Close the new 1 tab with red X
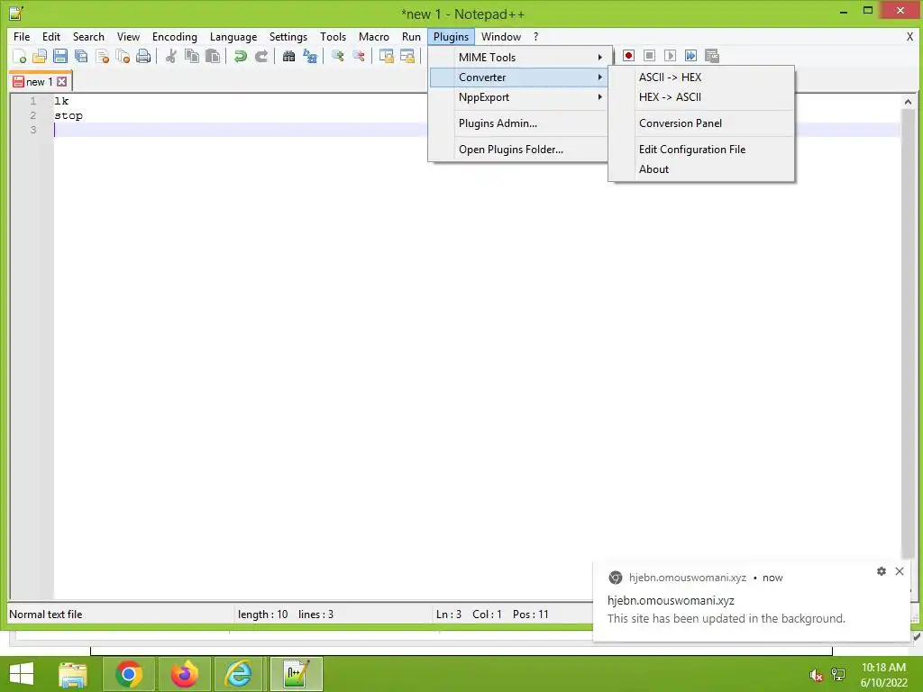The width and height of the screenshot is (923, 692). coord(62,82)
